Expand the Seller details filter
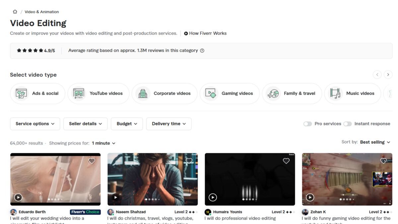The image size is (398, 224). coord(86,124)
